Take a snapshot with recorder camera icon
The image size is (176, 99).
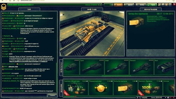(x=168, y=98)
